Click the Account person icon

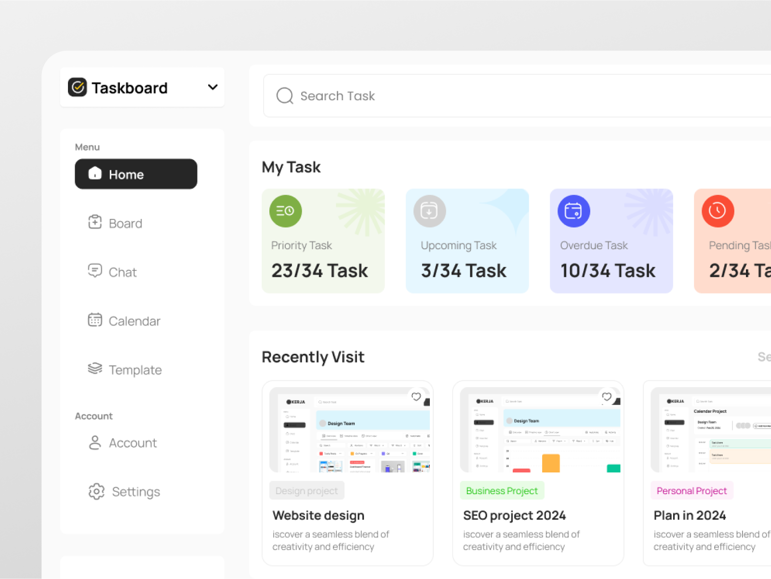point(95,443)
